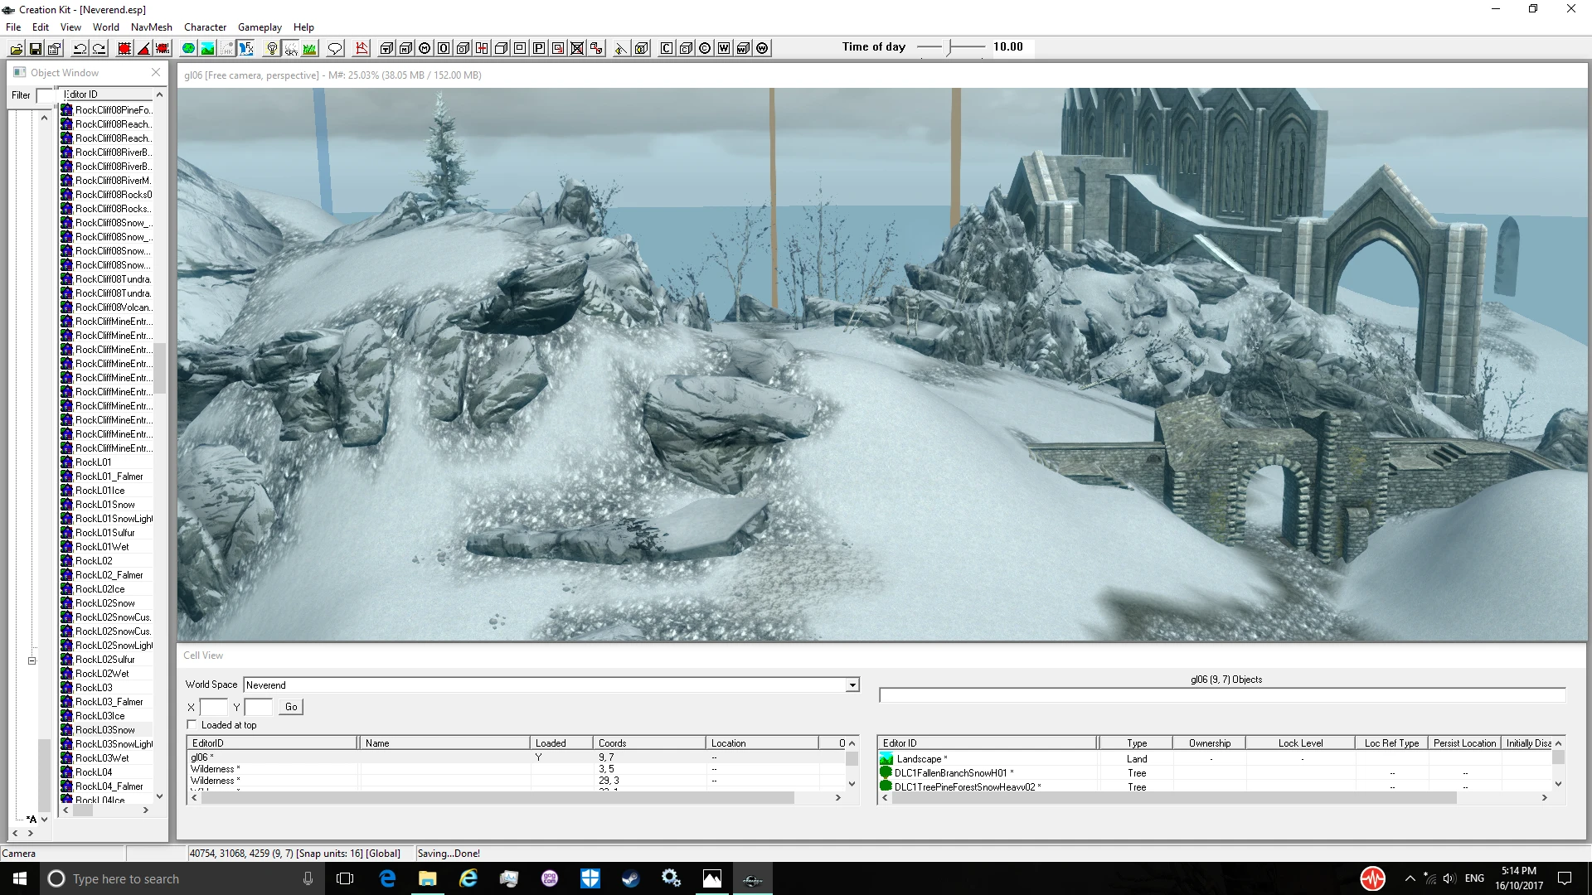
Task: Open the Edit menu
Action: tap(40, 27)
